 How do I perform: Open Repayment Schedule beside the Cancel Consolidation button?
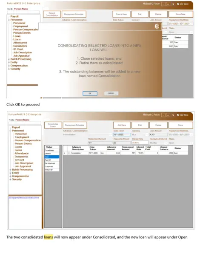pos(74,14)
